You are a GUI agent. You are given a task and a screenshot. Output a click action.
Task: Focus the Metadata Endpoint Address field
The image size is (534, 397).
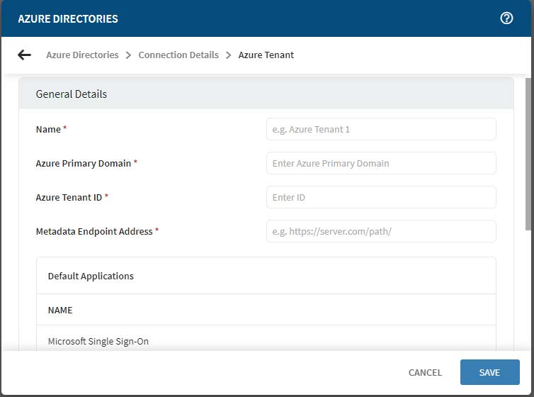[381, 231]
